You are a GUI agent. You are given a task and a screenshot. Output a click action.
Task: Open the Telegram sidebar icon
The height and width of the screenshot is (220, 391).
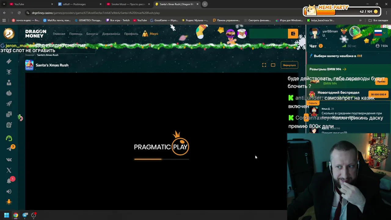click(9, 149)
